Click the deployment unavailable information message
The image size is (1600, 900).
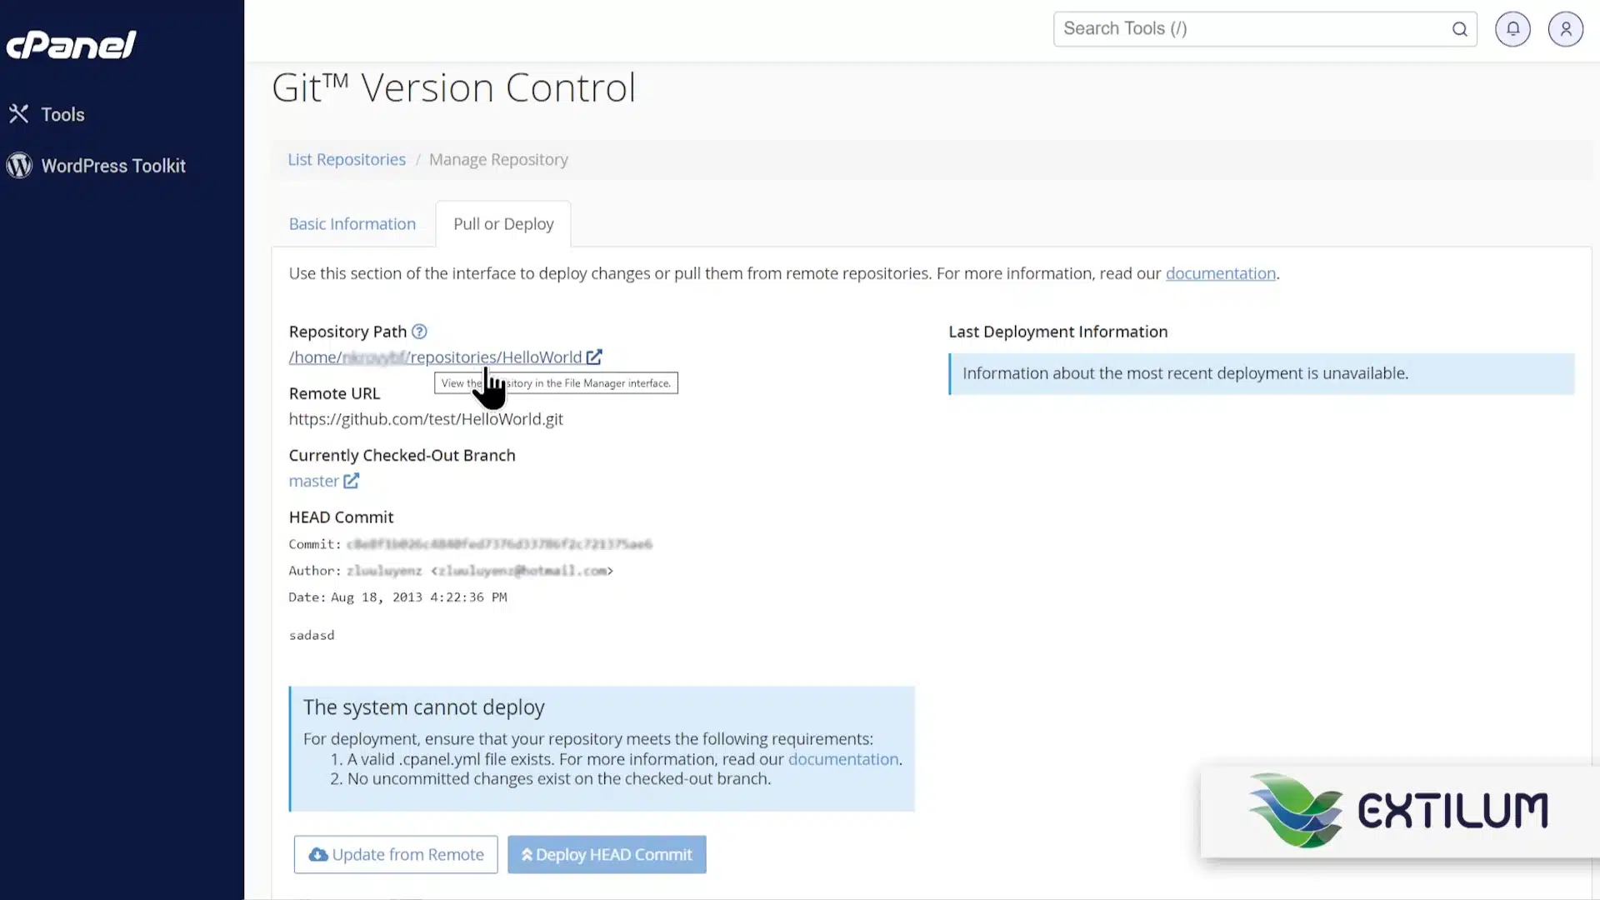pyautogui.click(x=1262, y=373)
